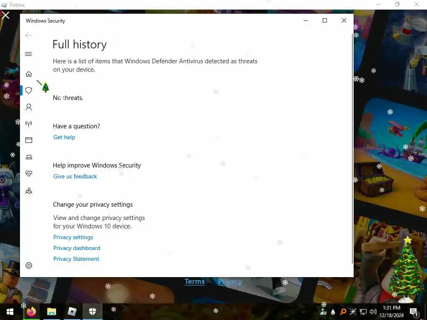
Task: Click Terms link in Roblox window
Action: tap(195, 281)
